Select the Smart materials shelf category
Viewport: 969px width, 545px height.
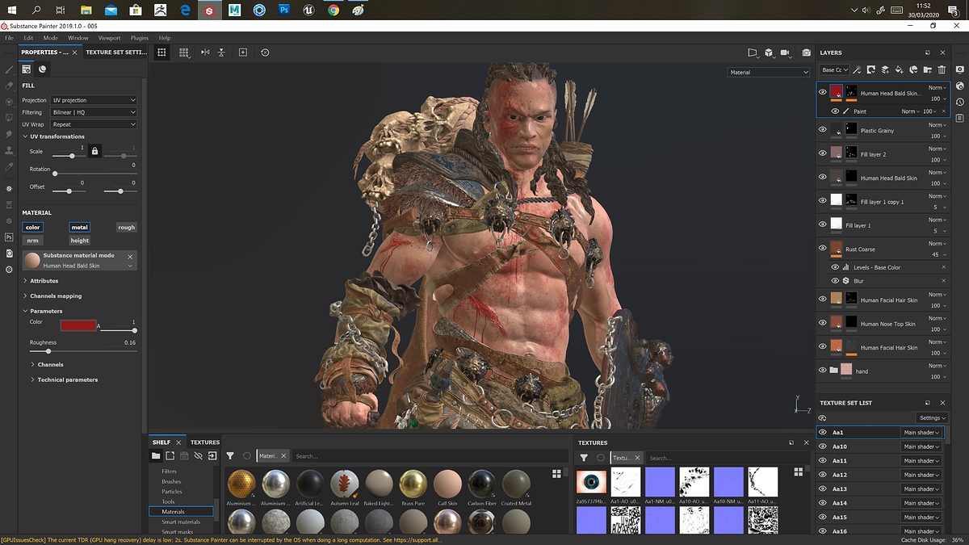[181, 522]
